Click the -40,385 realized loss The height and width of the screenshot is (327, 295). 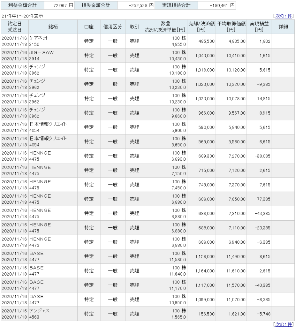[x=262, y=285]
